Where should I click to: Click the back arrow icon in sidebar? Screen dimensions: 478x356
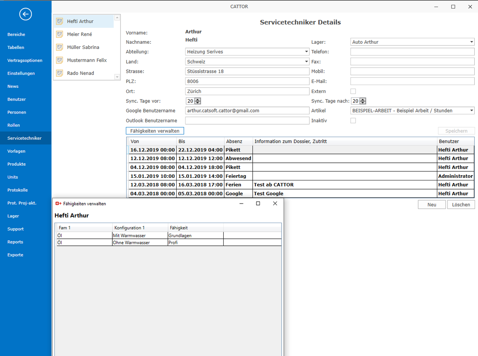pos(25,14)
